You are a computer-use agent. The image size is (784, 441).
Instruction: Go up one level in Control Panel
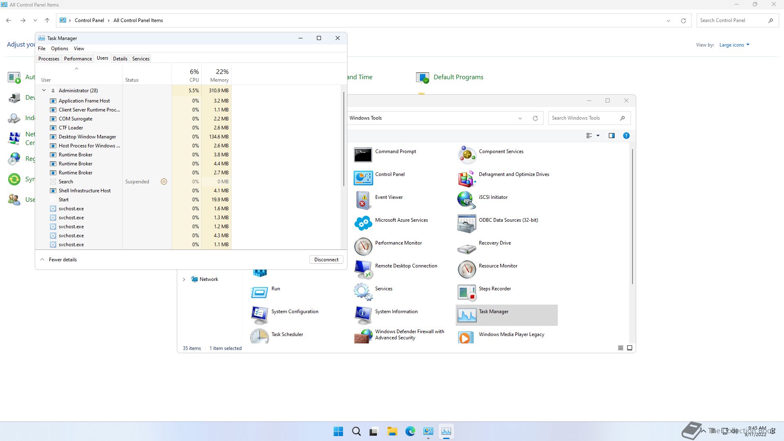click(x=47, y=20)
